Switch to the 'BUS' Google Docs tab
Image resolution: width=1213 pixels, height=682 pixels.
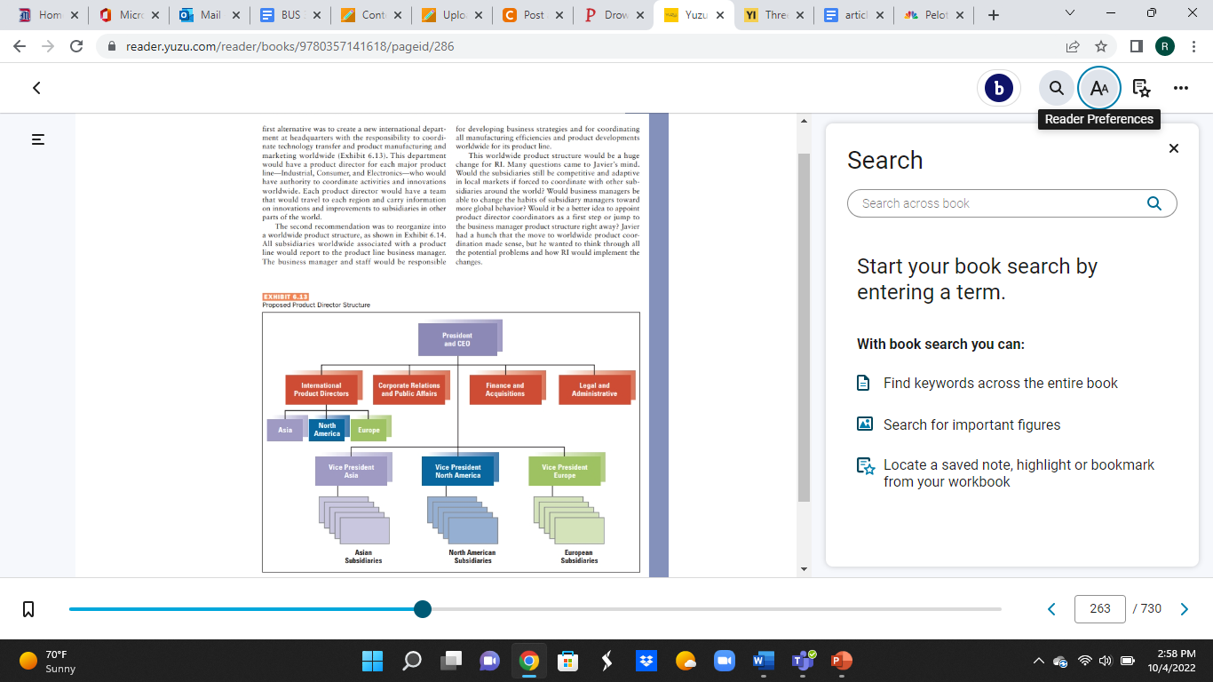290,15
